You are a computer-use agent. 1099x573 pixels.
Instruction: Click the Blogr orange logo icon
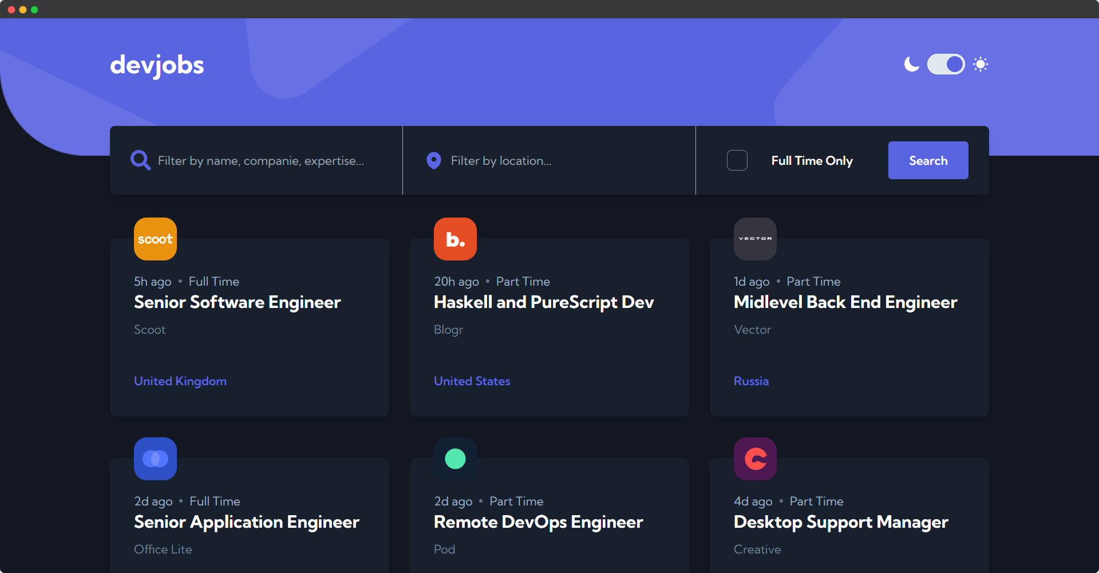455,239
